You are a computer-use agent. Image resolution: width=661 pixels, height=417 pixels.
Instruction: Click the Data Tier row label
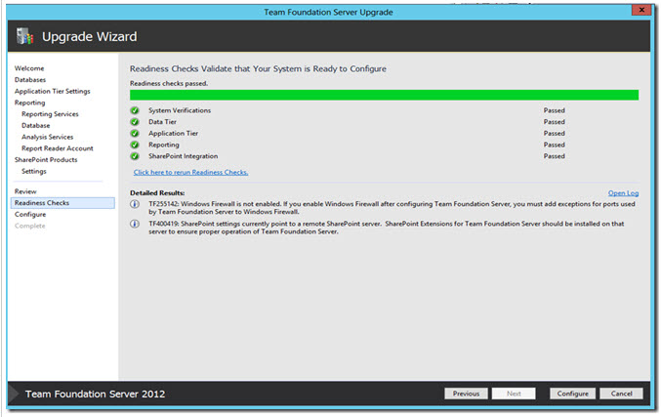[x=162, y=122]
